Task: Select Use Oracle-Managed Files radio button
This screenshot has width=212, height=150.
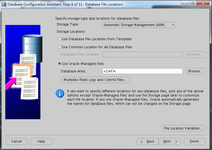Action: click(x=60, y=63)
